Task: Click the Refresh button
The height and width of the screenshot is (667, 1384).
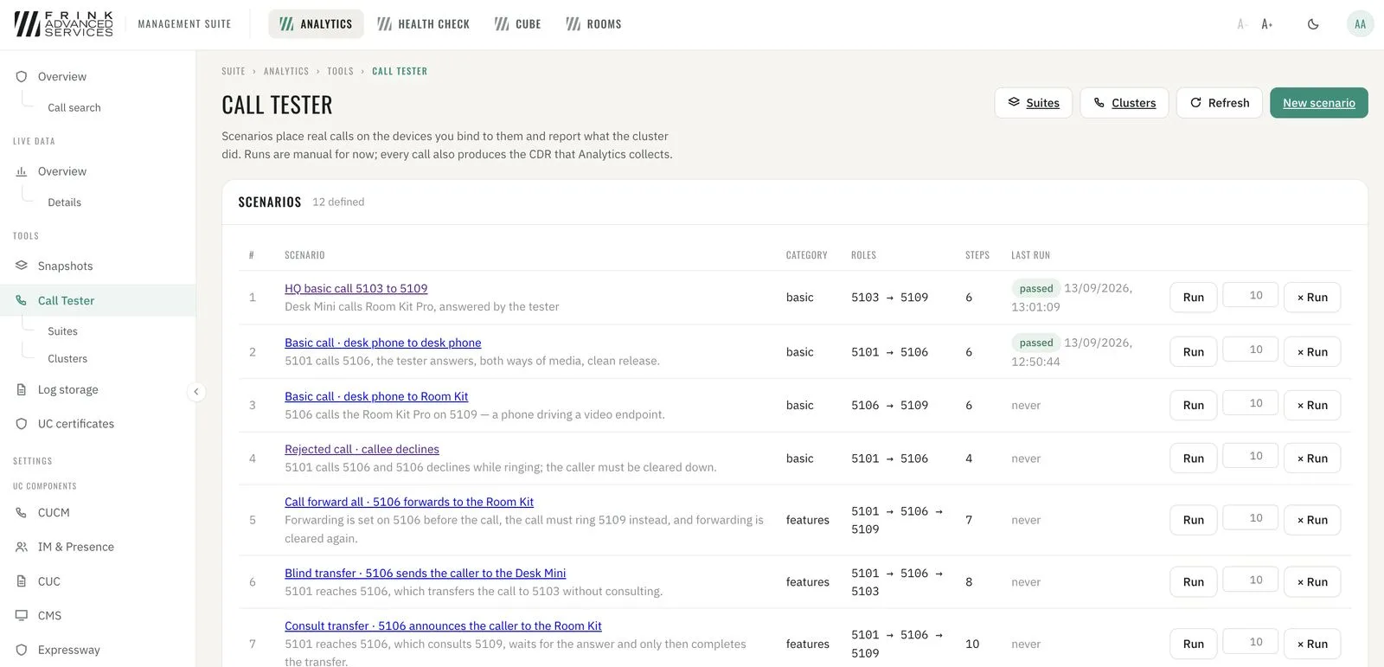Action: pyautogui.click(x=1219, y=103)
